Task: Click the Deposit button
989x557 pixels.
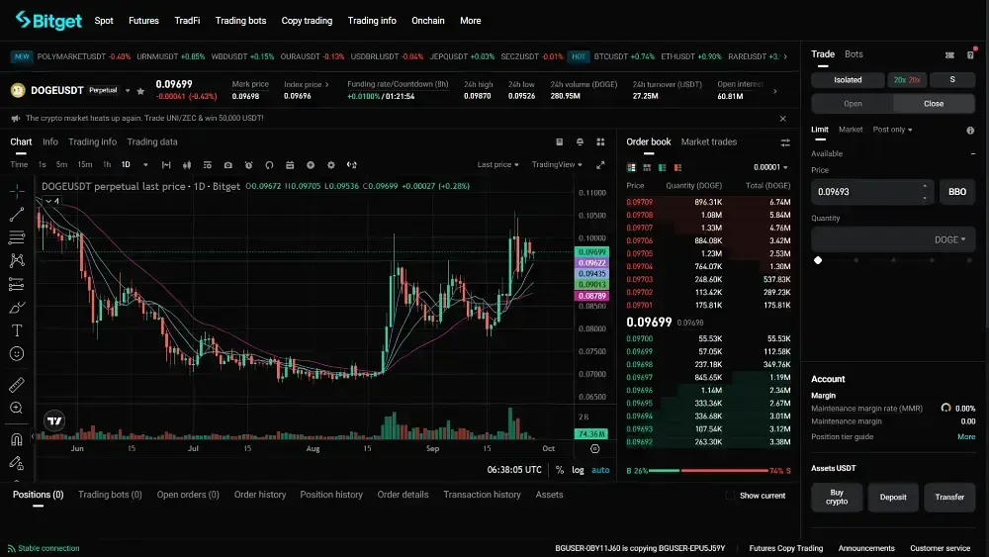Action: click(893, 497)
